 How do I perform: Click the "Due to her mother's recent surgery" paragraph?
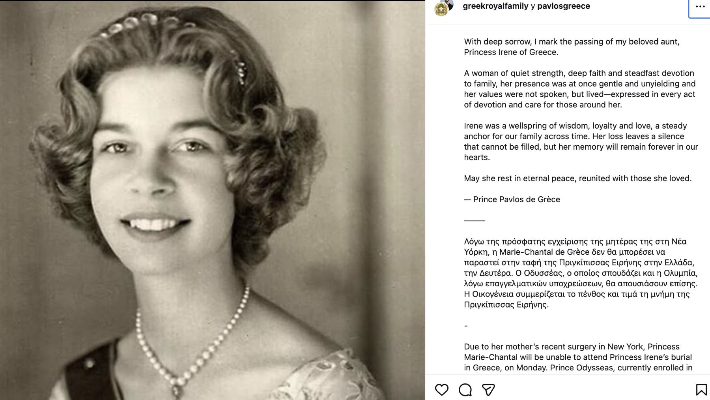(578, 357)
